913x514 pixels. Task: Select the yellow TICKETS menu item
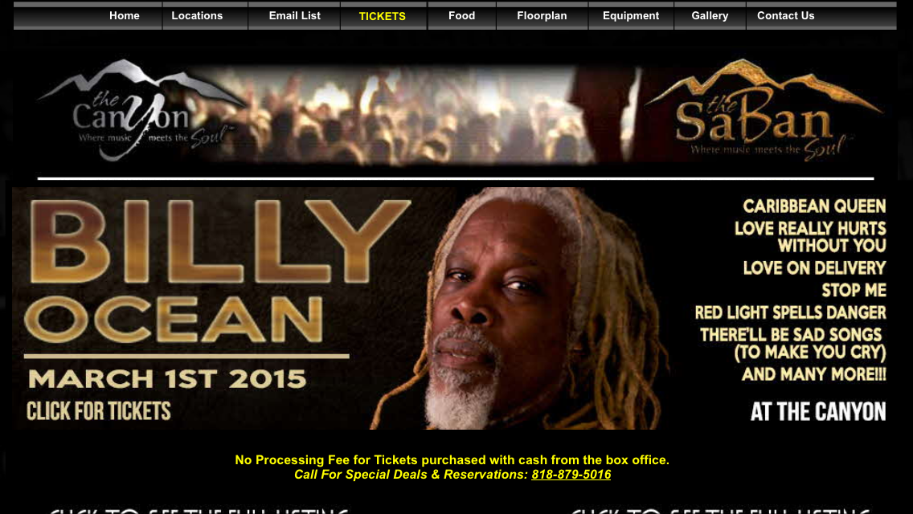pos(382,16)
